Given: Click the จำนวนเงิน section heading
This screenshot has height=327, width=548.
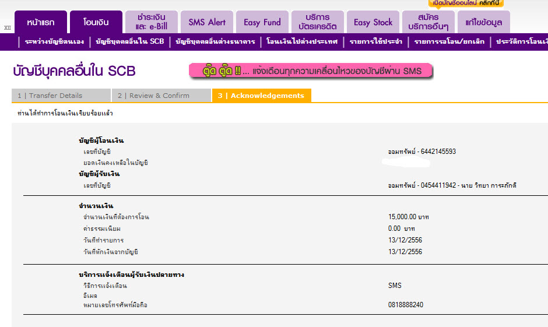Looking at the screenshot, I should pos(96,206).
